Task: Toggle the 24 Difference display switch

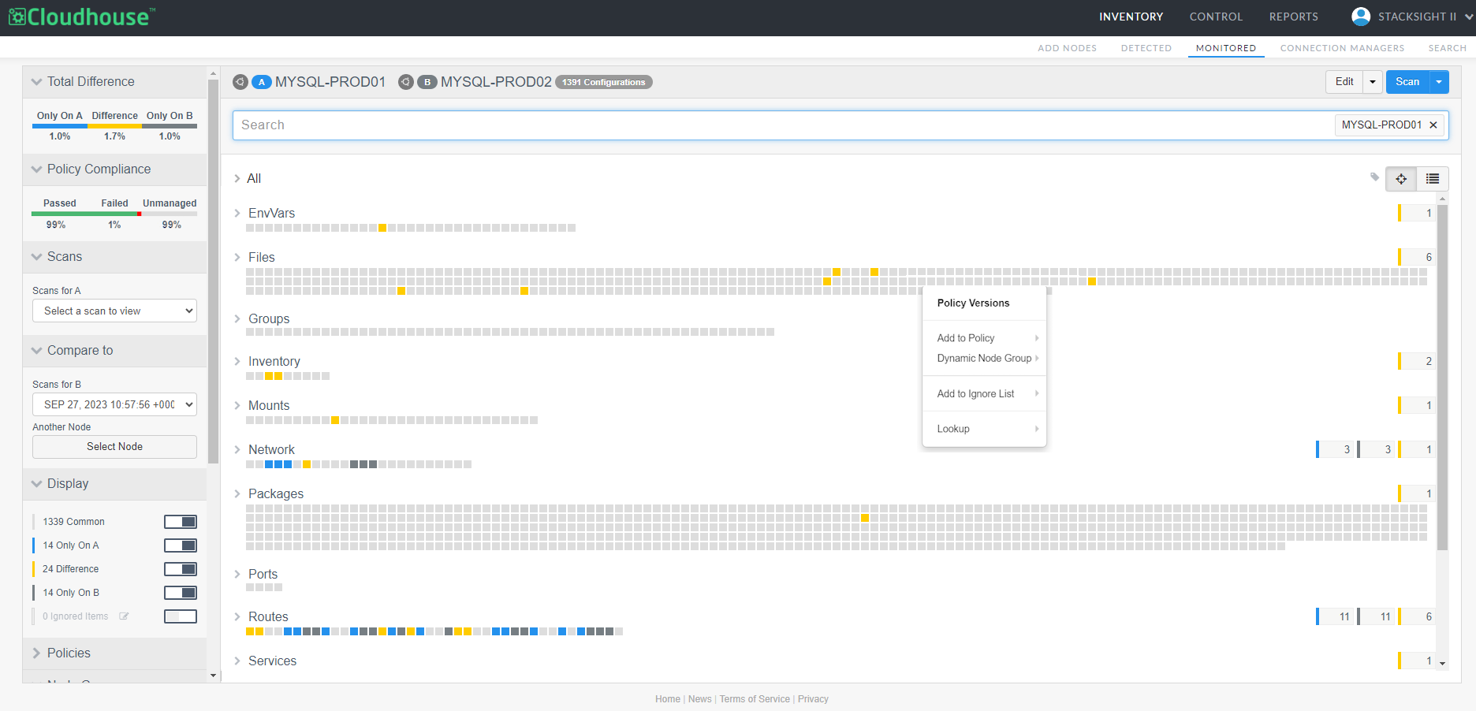Action: click(181, 569)
